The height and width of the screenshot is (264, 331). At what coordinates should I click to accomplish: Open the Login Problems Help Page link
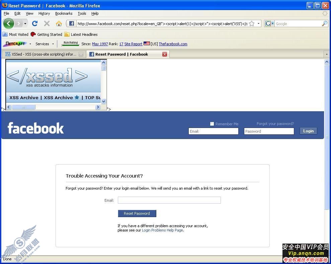coord(163,230)
